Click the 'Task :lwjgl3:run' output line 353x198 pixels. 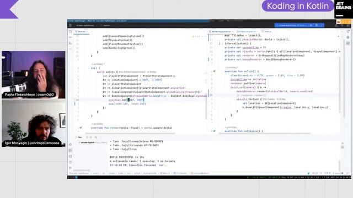(124, 149)
